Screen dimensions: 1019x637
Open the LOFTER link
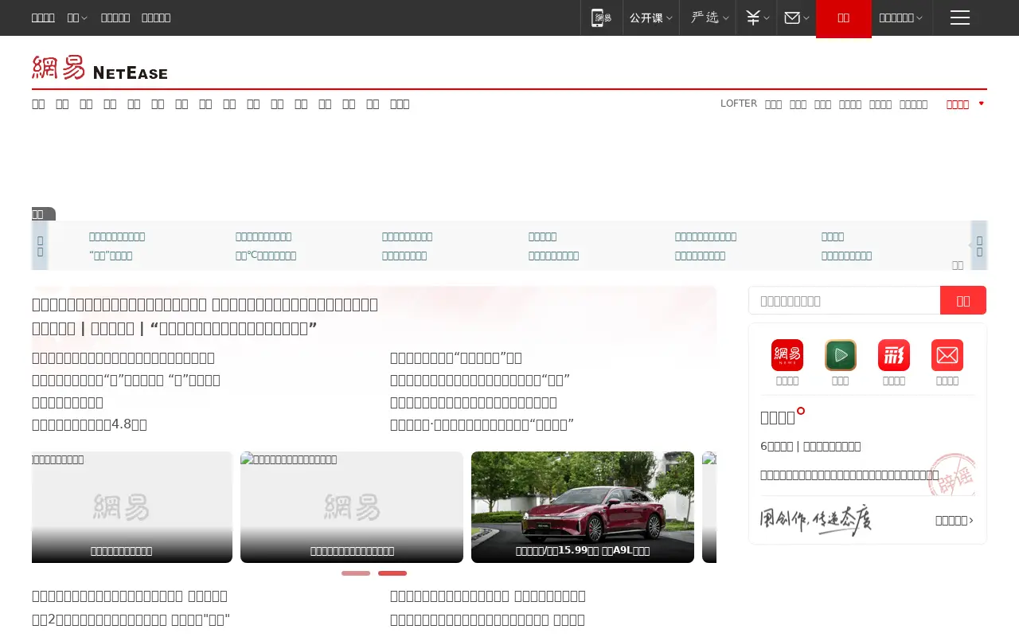(739, 104)
